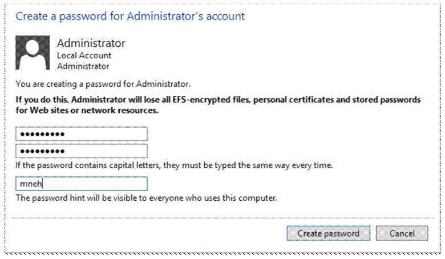Click the 'Create a password for Administrator's account' heading
The image size is (445, 259).
[130, 16]
